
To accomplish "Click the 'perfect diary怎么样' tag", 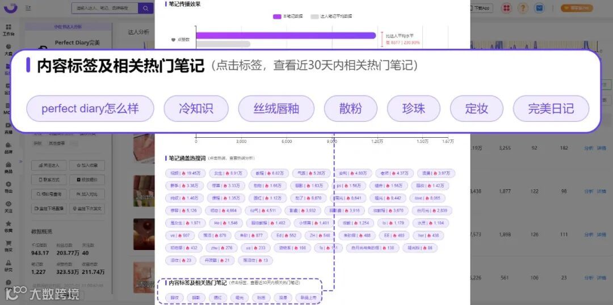I will pyautogui.click(x=90, y=108).
